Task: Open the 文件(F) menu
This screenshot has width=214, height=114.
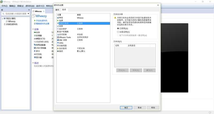Action: coord(5,6)
